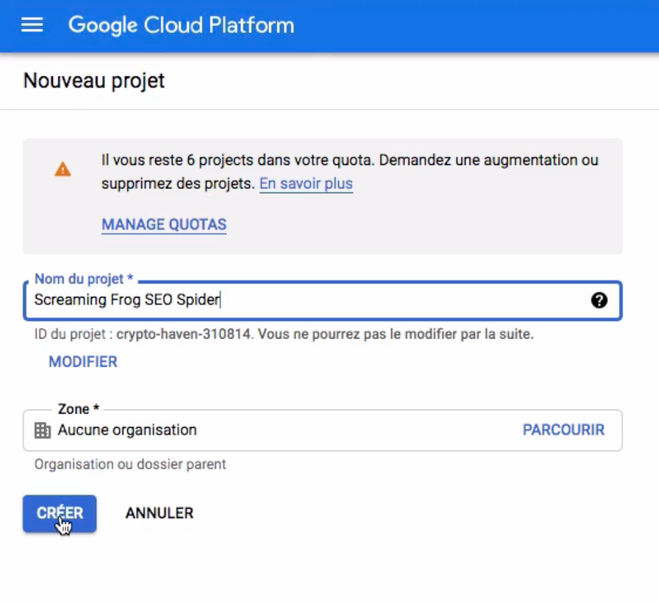The width and height of the screenshot is (659, 602).
Task: Focus the Nom du projet text field
Action: click(322, 300)
